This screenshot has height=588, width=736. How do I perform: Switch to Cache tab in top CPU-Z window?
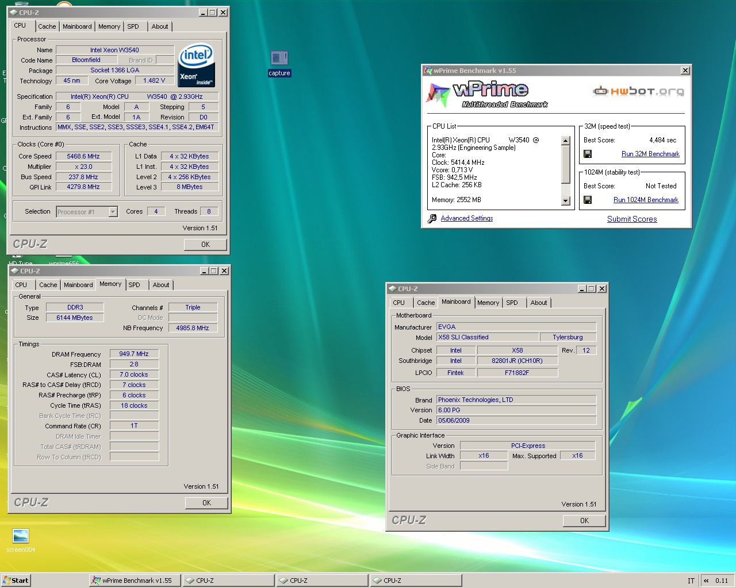(x=47, y=26)
